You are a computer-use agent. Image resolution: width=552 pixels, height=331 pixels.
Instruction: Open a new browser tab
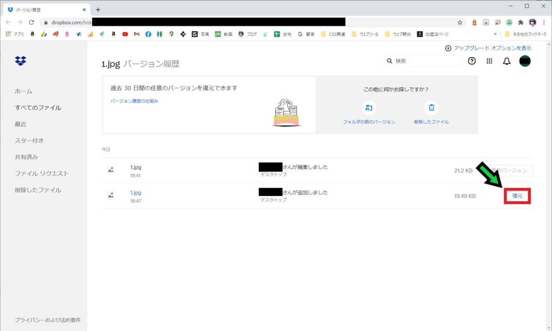pyautogui.click(x=98, y=9)
